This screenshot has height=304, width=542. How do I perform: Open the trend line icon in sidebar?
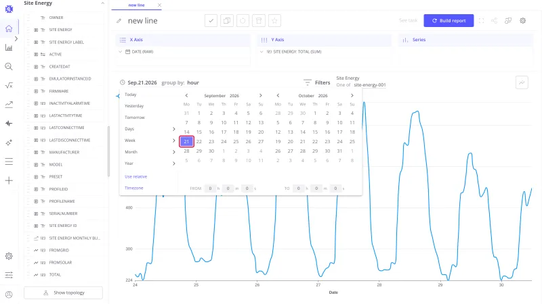click(9, 105)
